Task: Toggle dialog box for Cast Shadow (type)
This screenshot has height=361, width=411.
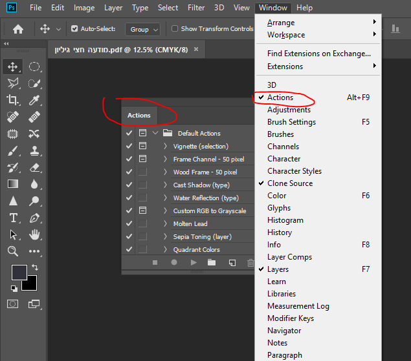Action: pyautogui.click(x=142, y=185)
